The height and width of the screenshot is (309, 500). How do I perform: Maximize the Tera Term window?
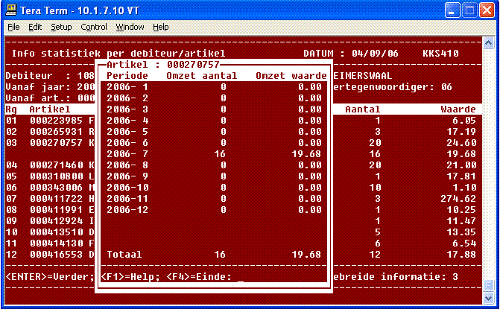[468, 10]
